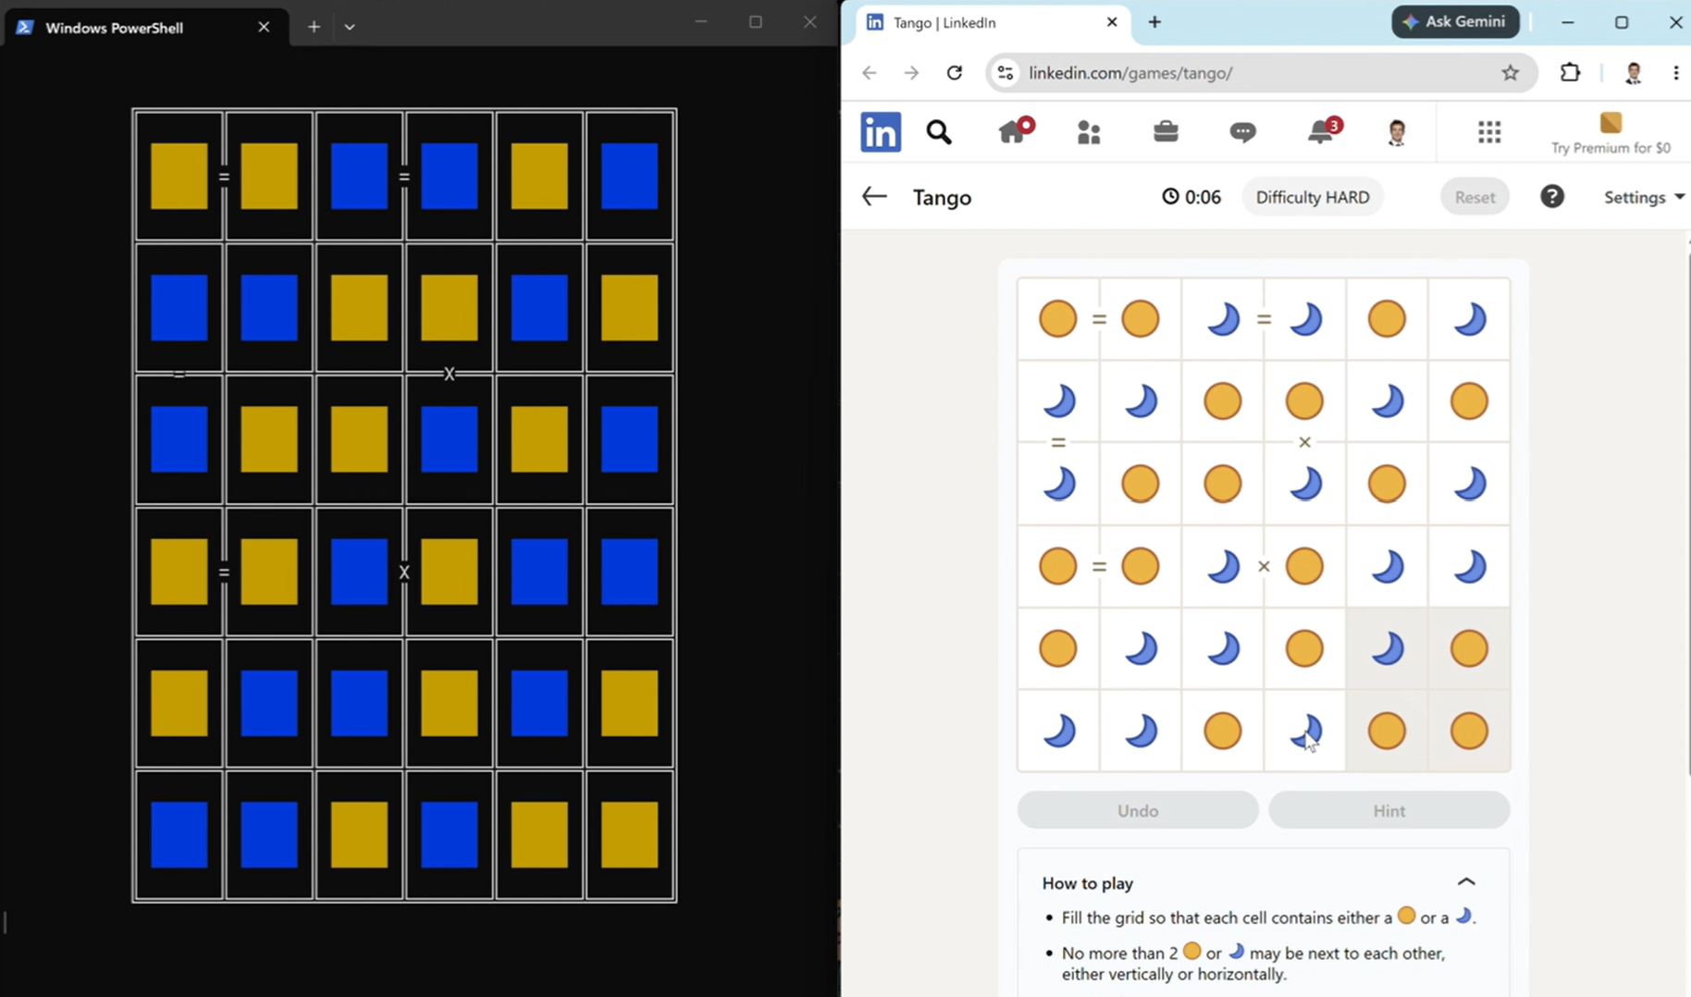The width and height of the screenshot is (1691, 997).
Task: Open the Chrome three-dot menu
Action: pyautogui.click(x=1676, y=72)
